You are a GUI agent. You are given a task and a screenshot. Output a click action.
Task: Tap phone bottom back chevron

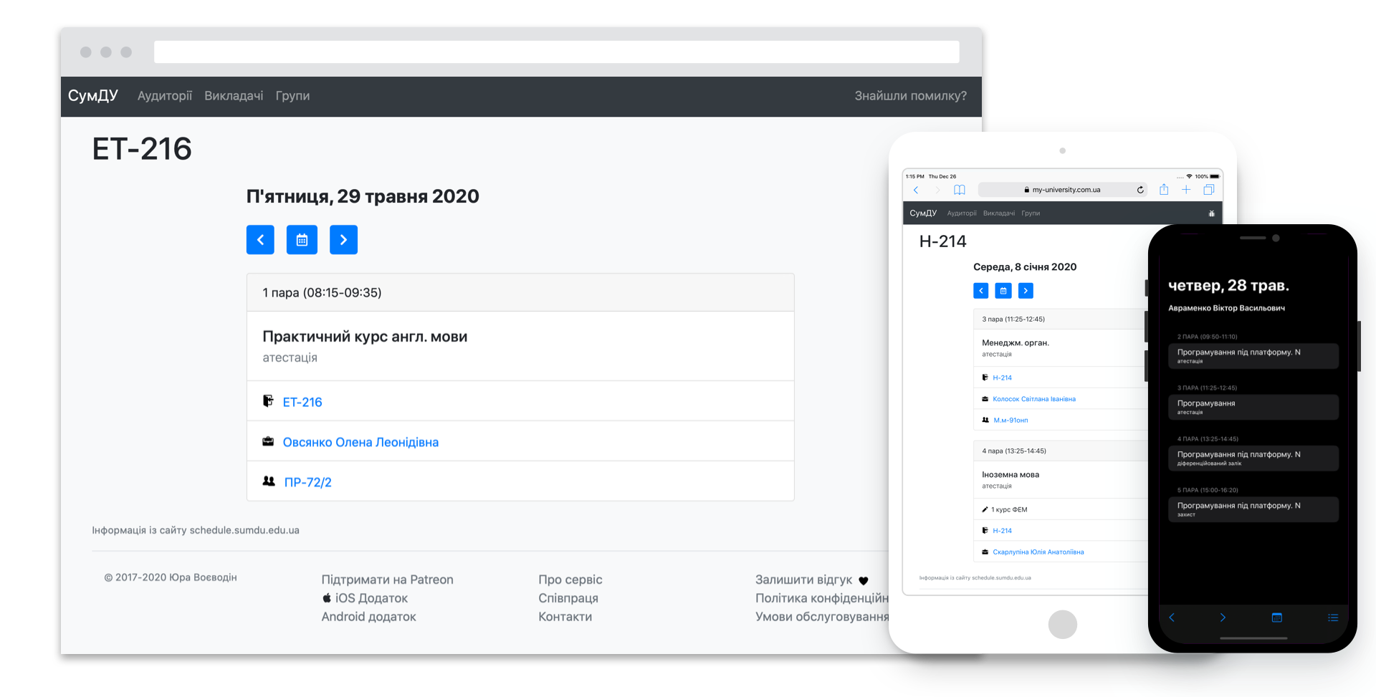(1172, 617)
